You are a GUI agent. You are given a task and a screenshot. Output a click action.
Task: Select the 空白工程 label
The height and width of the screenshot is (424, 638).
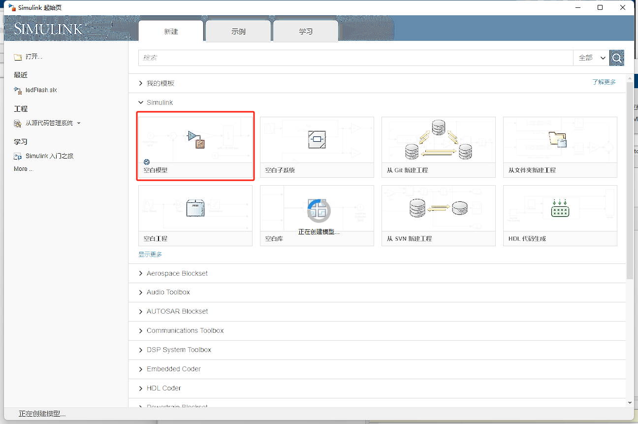tap(156, 239)
